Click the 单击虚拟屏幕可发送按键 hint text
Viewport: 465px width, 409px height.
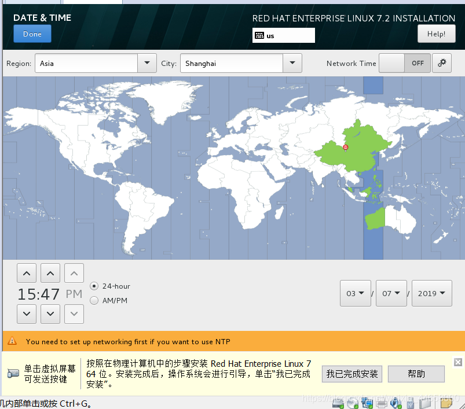click(x=50, y=374)
